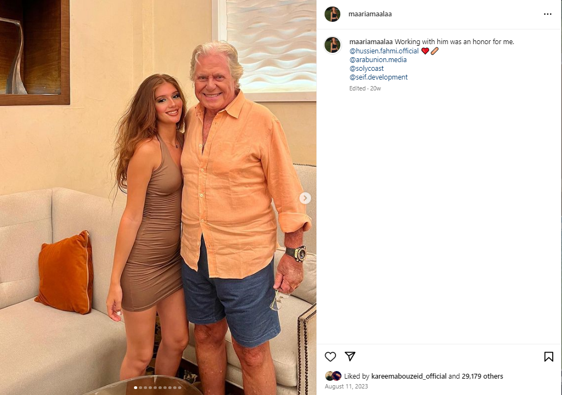This screenshot has width=562, height=395.
Task: Go to next photo with carousel arrow
Action: pyautogui.click(x=305, y=198)
